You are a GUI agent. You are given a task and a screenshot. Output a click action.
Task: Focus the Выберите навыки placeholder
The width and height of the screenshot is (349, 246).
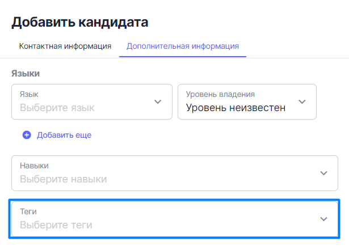(x=64, y=179)
